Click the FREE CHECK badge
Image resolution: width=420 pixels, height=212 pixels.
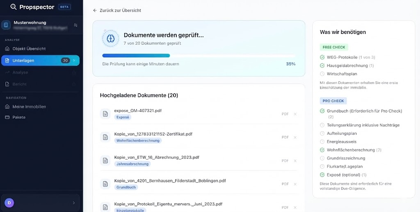click(334, 47)
